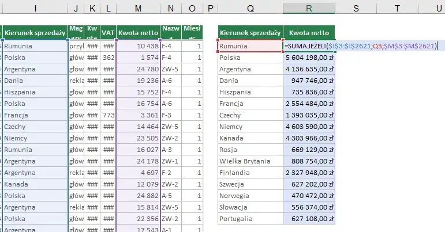Select the cell showing 4 303 966,00 zł
445x232 pixels.
(309, 138)
